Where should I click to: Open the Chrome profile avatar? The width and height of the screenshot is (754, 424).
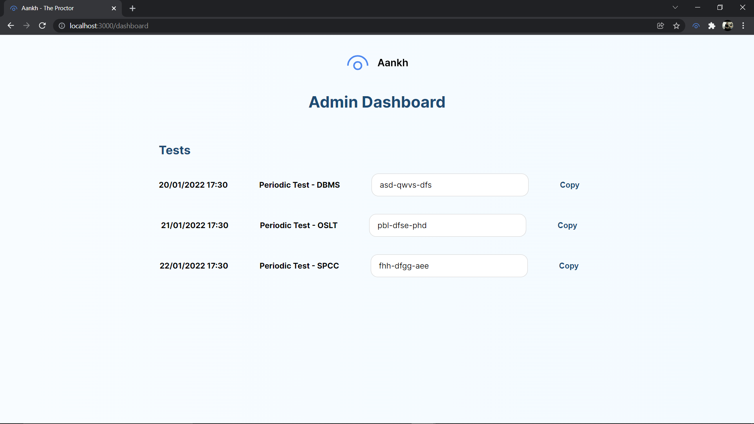point(728,26)
